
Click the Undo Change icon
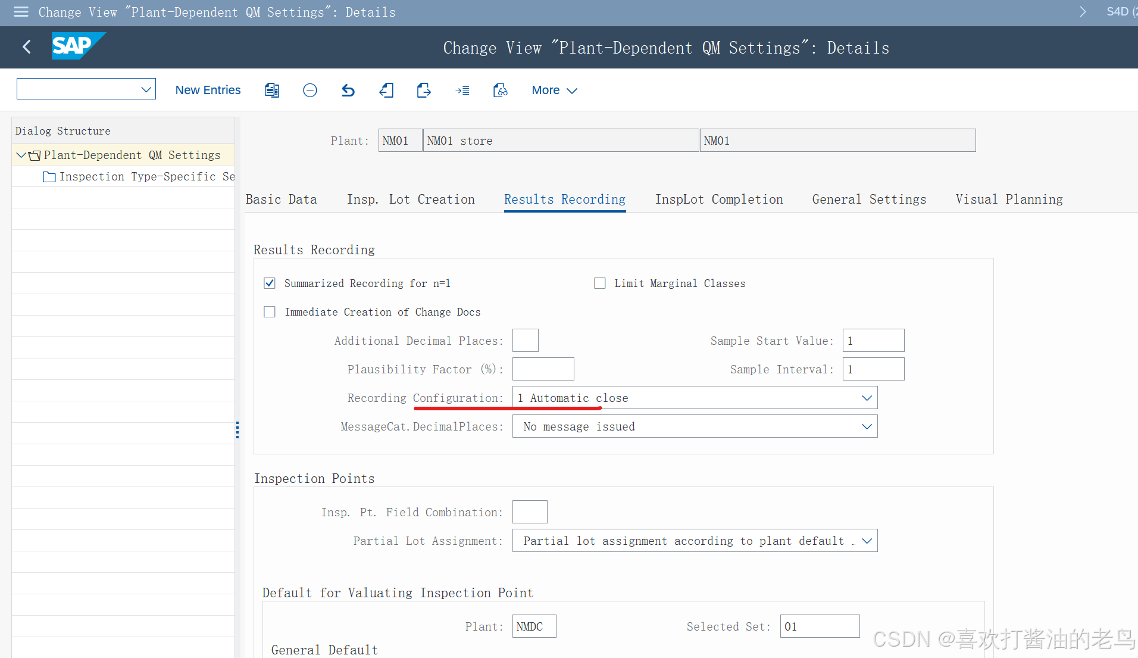pyautogui.click(x=348, y=90)
